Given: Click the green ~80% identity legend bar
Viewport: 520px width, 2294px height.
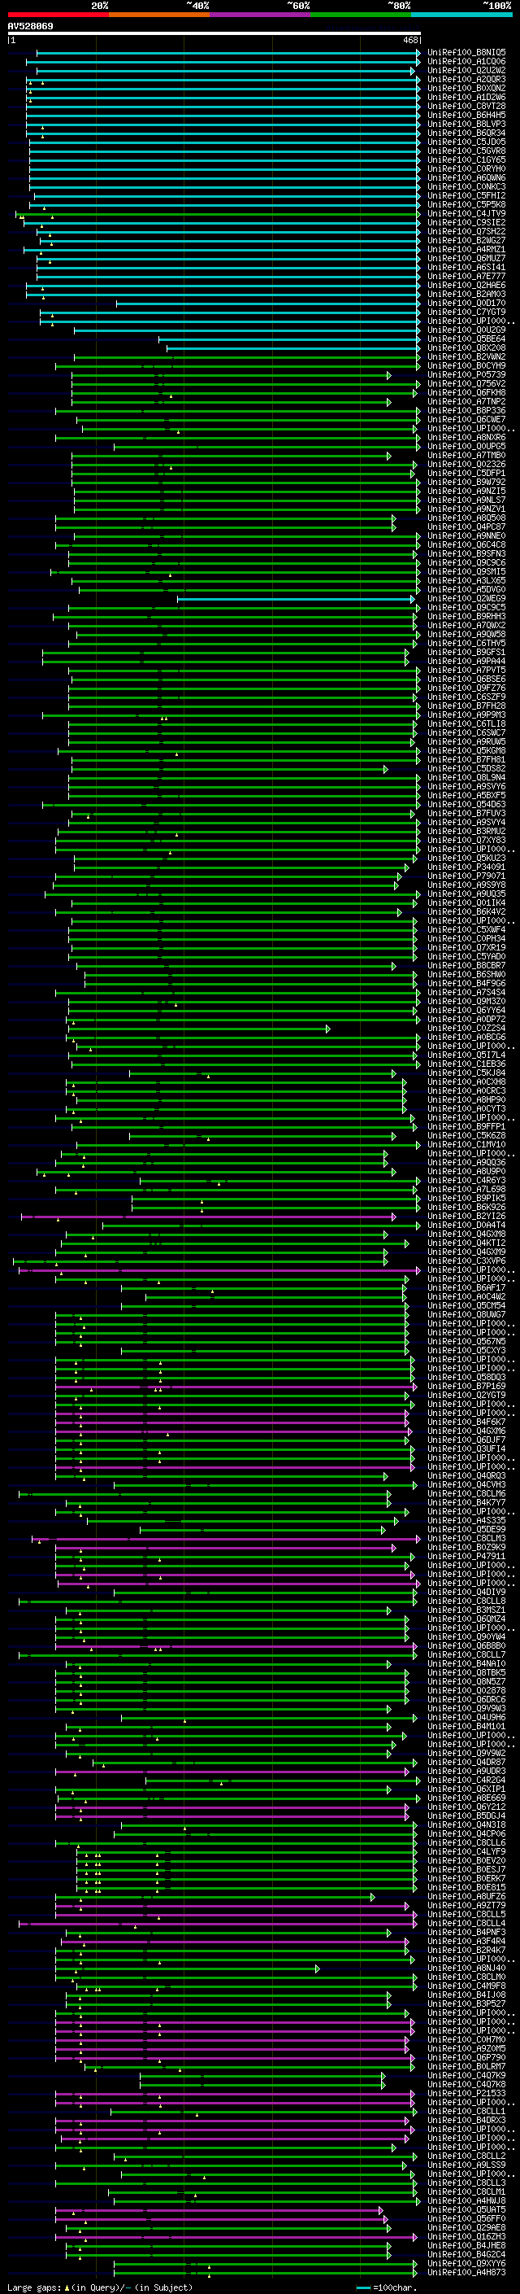Looking at the screenshot, I should pos(361,15).
